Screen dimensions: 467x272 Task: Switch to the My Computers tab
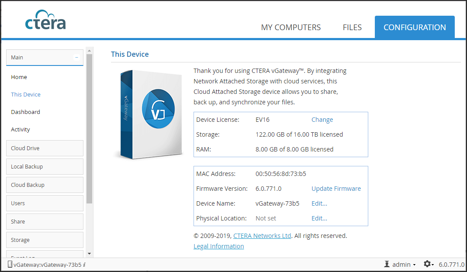[x=291, y=28]
